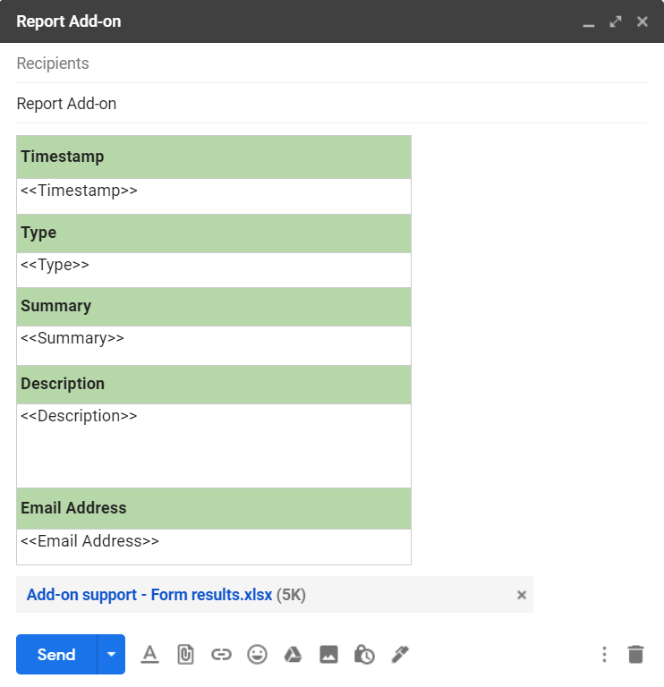The height and width of the screenshot is (687, 664).
Task: Minimize the compose window
Action: tap(588, 21)
